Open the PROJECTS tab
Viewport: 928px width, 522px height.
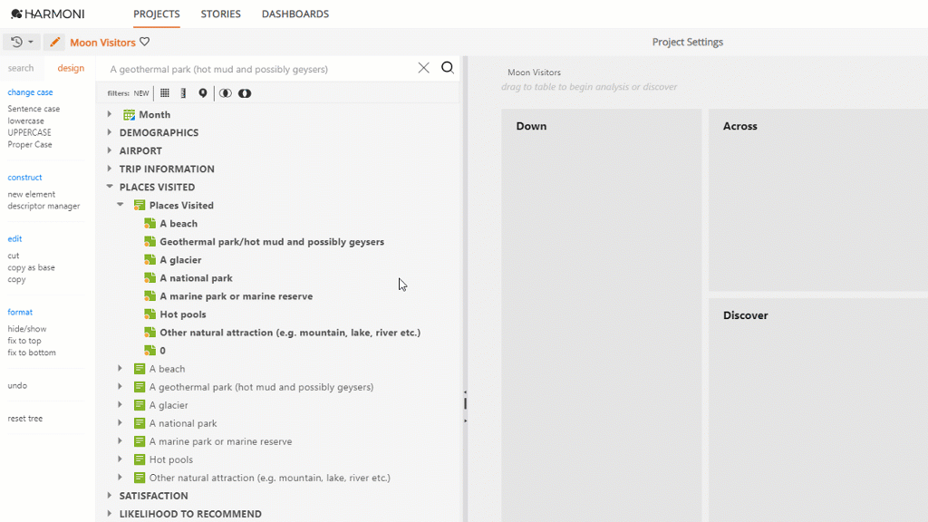[x=156, y=14]
